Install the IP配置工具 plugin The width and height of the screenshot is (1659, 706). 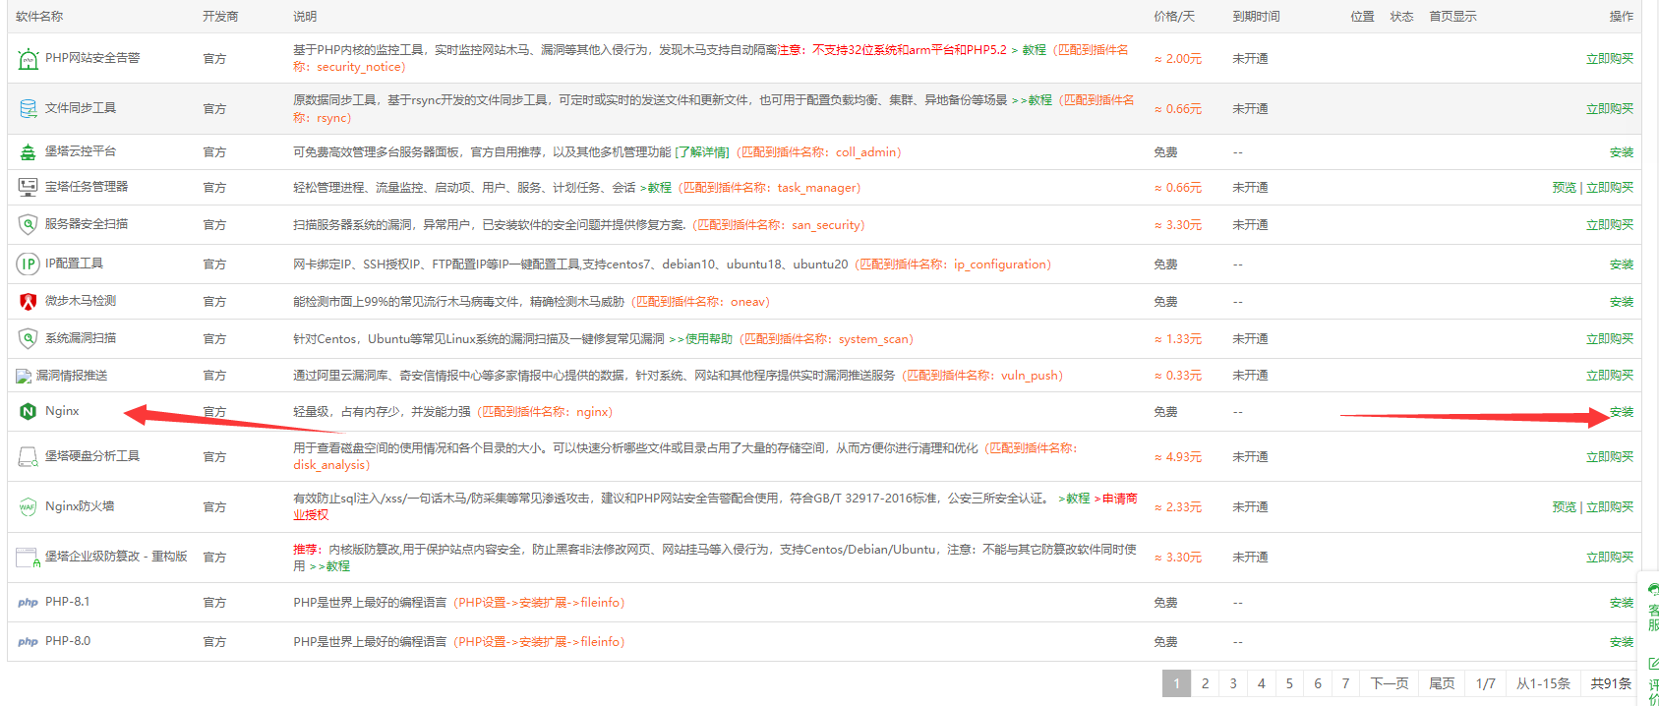pos(1621,265)
